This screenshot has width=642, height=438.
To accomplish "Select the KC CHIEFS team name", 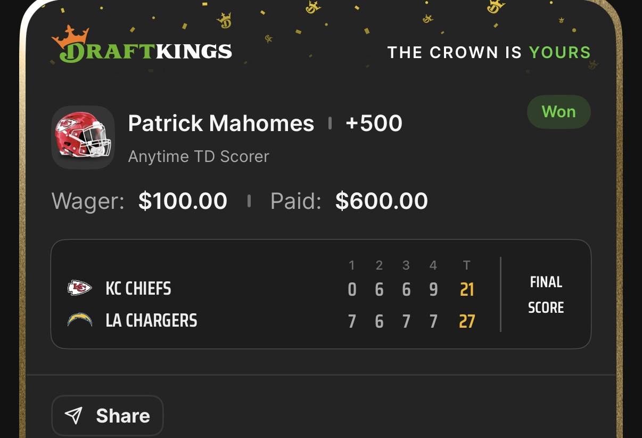I will coord(138,289).
